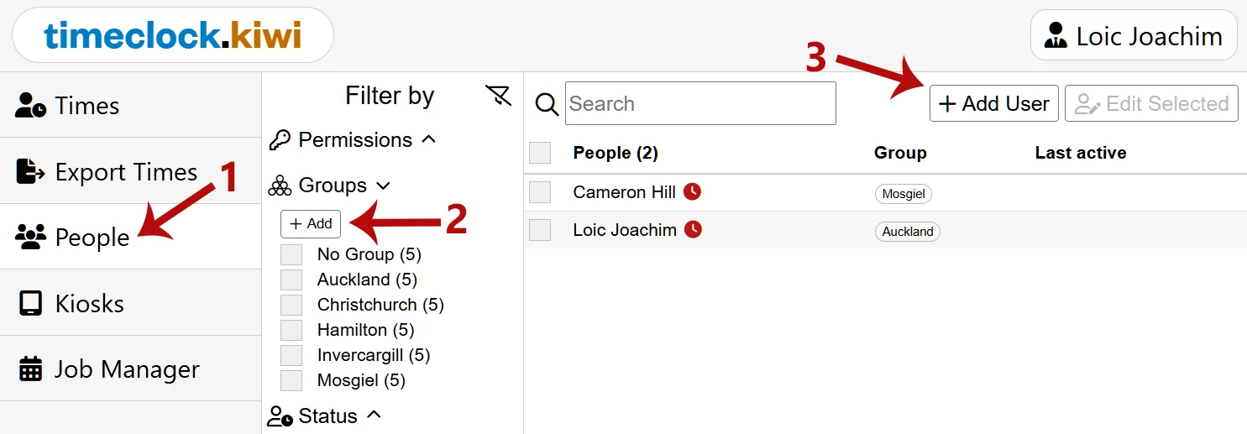Click the Export Times file icon
The image size is (1247, 434).
[30, 171]
